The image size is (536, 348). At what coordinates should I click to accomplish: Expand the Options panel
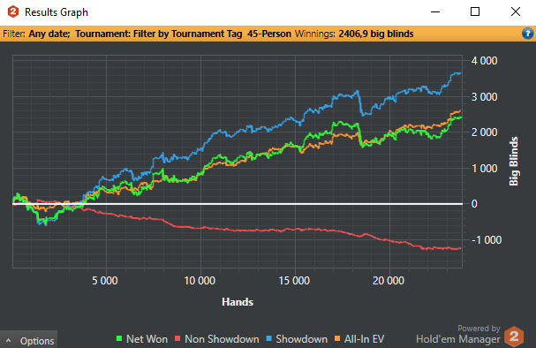29,340
